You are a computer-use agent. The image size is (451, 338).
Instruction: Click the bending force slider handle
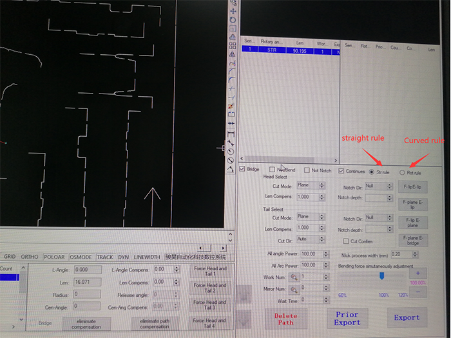tap(381, 276)
